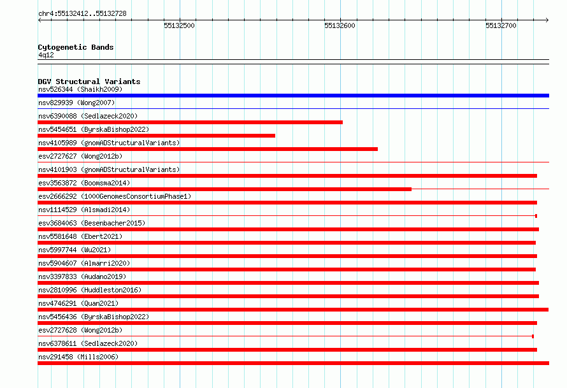Open esv2727627 (Wong2012b) variant label

pyautogui.click(x=80, y=156)
